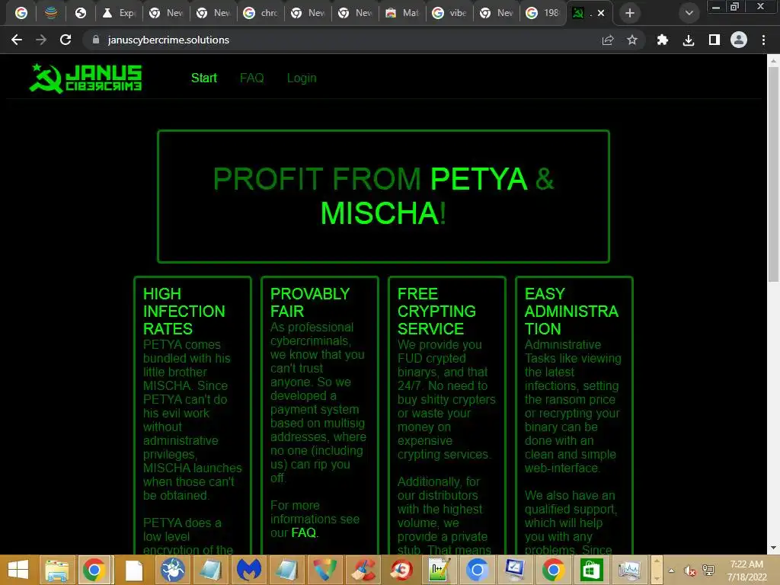Switch to the 'Exp' flask tab
The image size is (780, 585).
119,13
